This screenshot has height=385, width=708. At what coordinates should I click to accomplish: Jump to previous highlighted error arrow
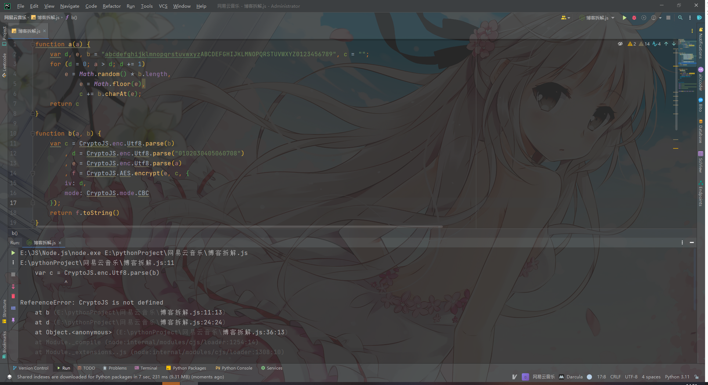pos(666,44)
